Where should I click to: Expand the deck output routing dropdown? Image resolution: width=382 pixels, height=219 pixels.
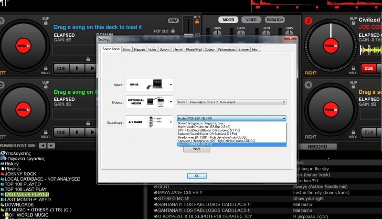pyautogui.click(x=231, y=102)
